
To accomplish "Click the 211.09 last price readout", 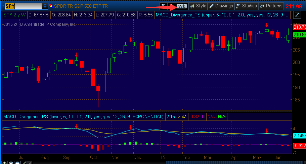I will [294, 6].
